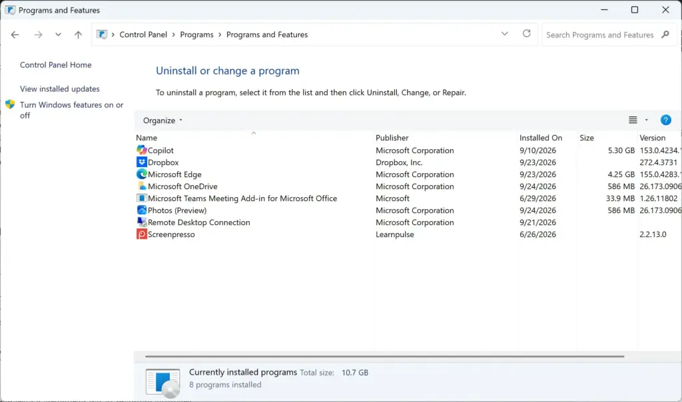Click the Microsoft OneDrive program icon
682x402 pixels.
point(141,186)
